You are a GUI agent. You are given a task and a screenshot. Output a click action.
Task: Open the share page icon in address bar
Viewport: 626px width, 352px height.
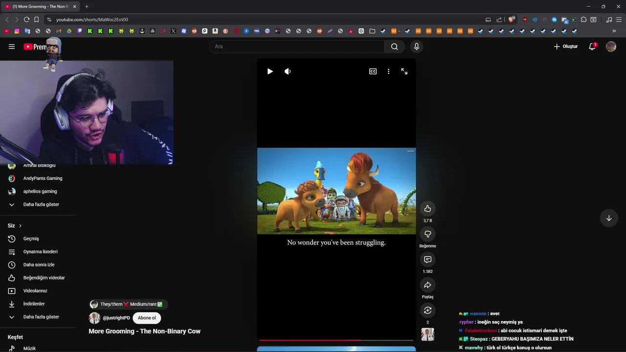tap(499, 20)
